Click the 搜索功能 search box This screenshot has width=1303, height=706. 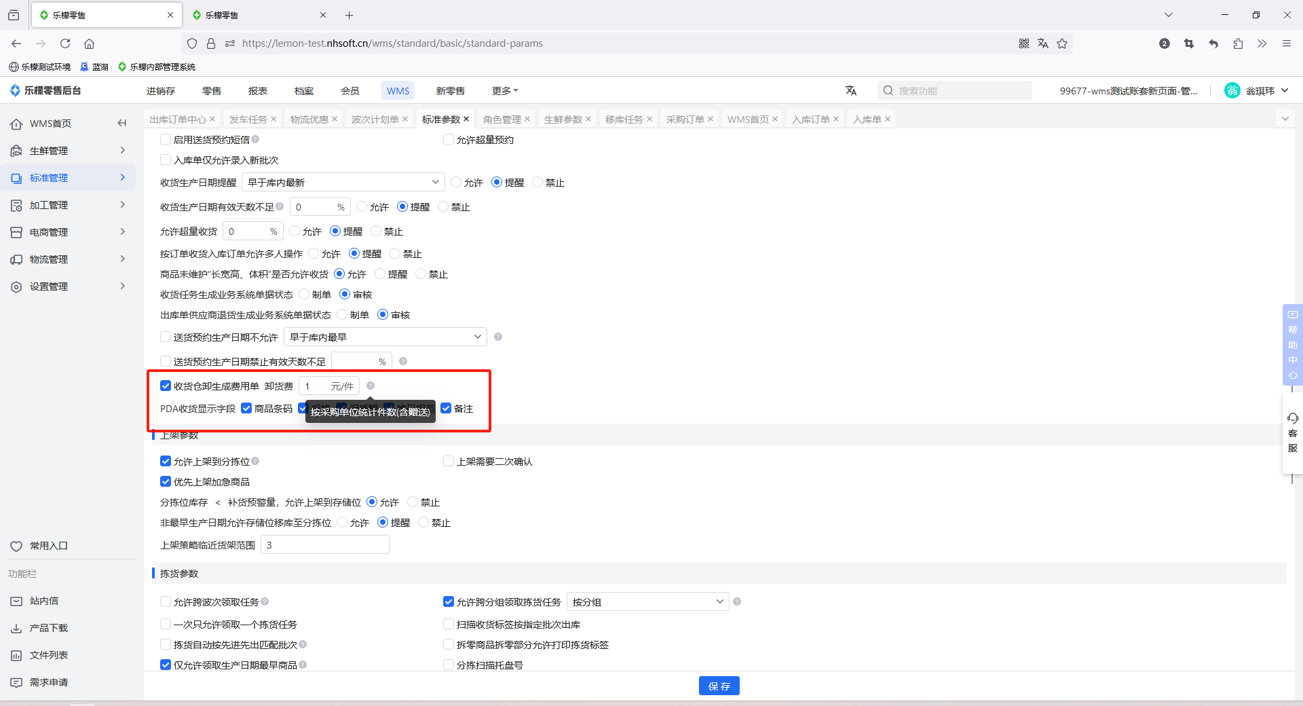tap(955, 90)
